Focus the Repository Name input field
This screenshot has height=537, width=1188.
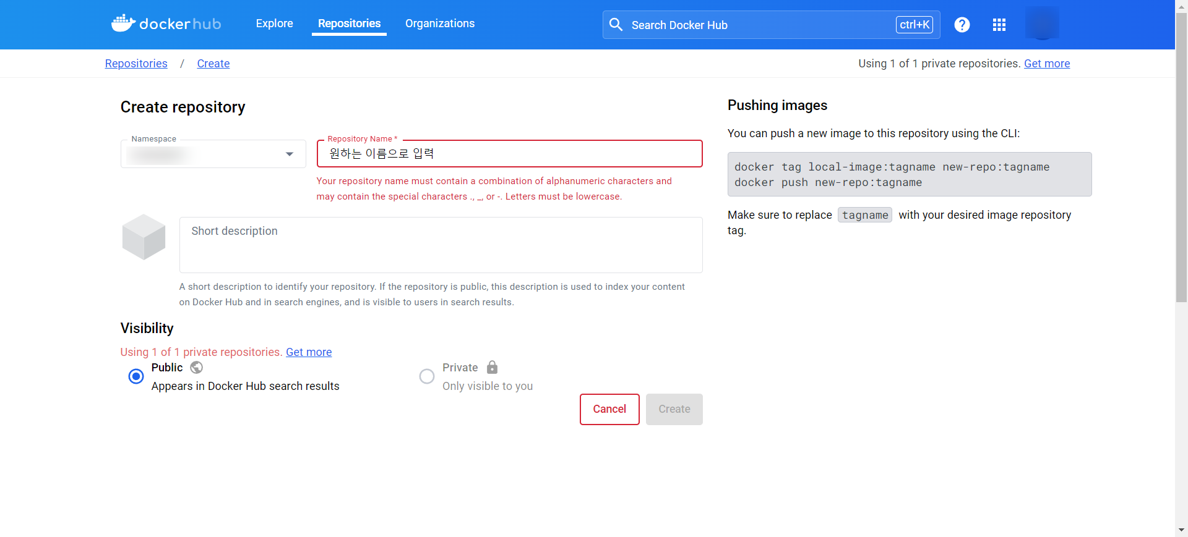point(510,154)
